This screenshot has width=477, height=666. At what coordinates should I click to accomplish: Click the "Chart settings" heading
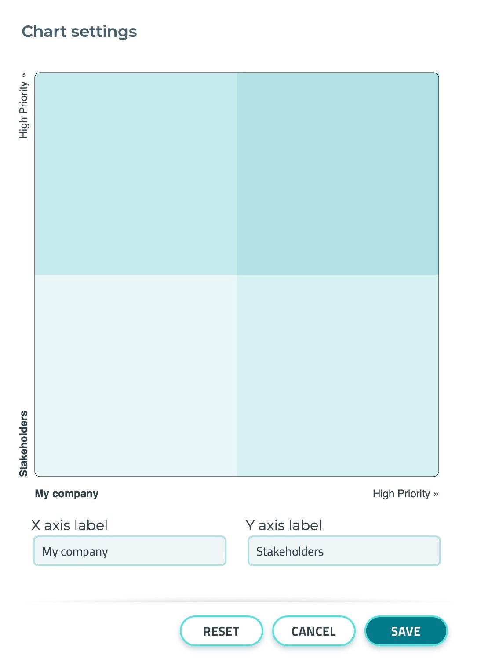[x=80, y=31]
